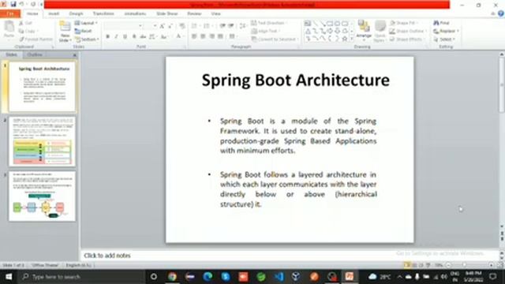Click the Decrease Font Size icon
Viewport: 505px width, 284px height.
[x=170, y=26]
